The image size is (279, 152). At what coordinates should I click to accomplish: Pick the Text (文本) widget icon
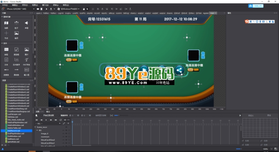pyautogui.click(x=6, y=60)
